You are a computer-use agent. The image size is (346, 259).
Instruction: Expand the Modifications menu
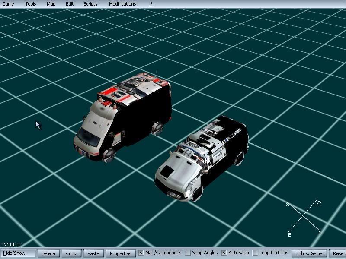(x=122, y=4)
